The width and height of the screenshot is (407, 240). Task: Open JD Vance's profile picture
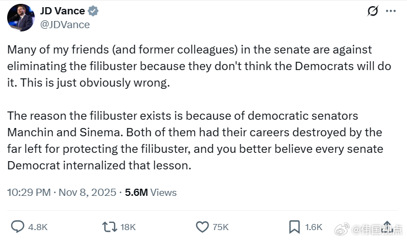point(21,18)
